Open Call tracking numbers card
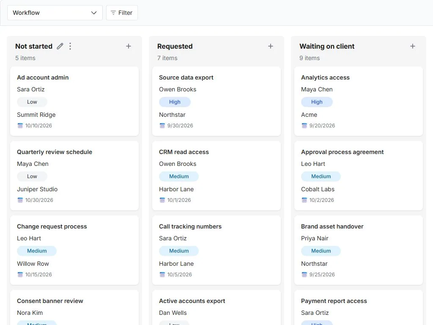The height and width of the screenshot is (325, 433). tap(216, 250)
